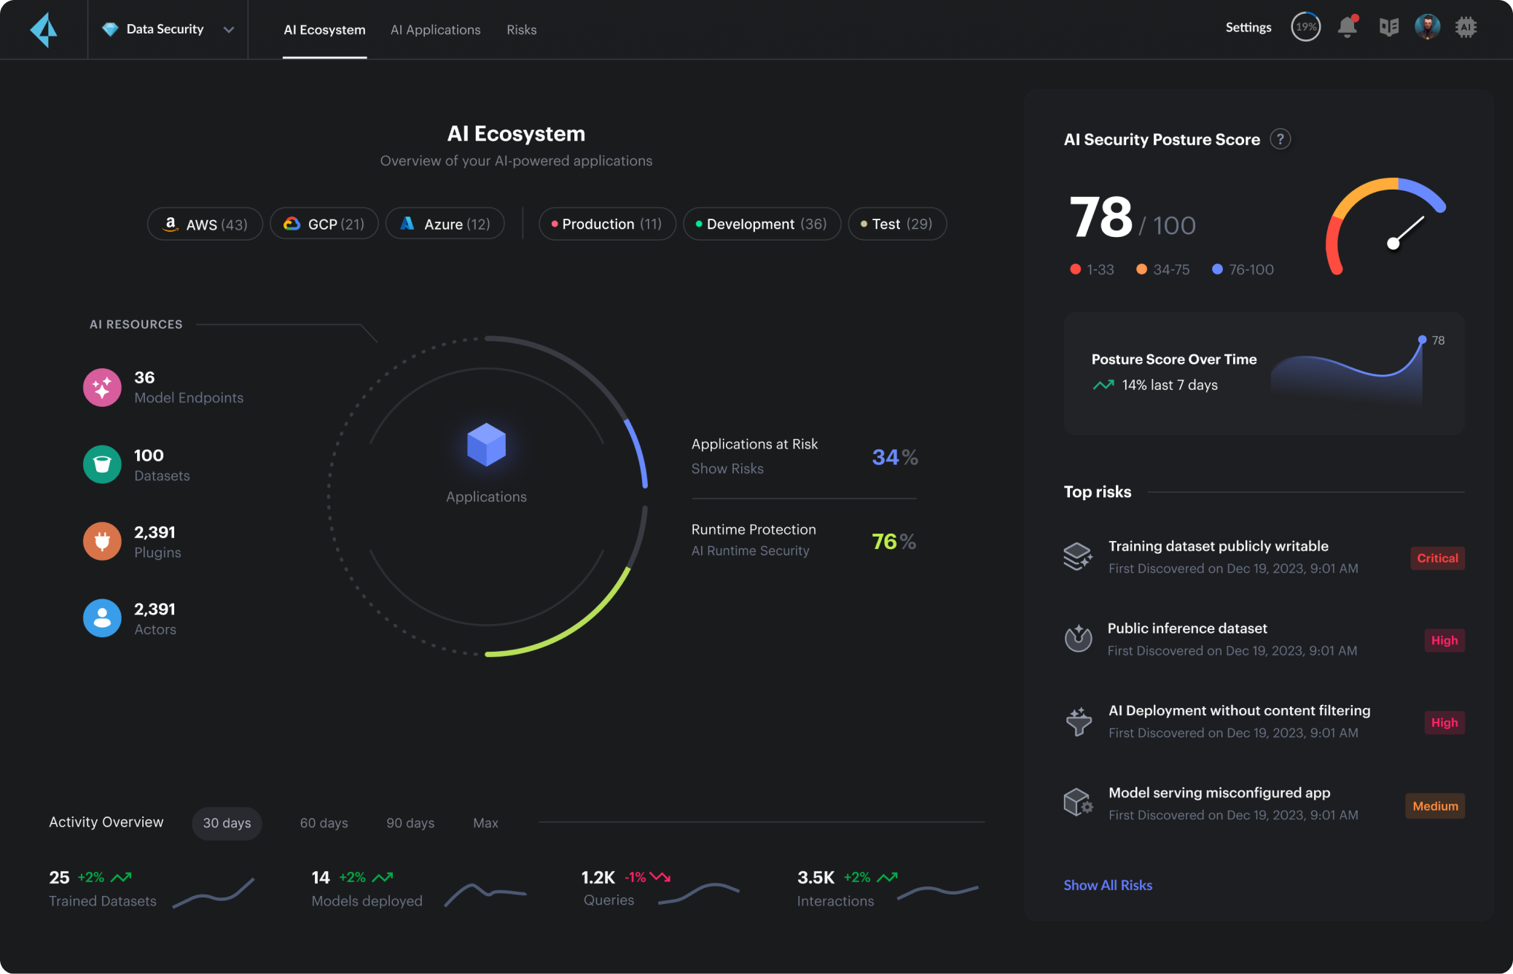Image resolution: width=1513 pixels, height=974 pixels.
Task: Select the GCP (21) cloud filter
Action: pos(324,224)
